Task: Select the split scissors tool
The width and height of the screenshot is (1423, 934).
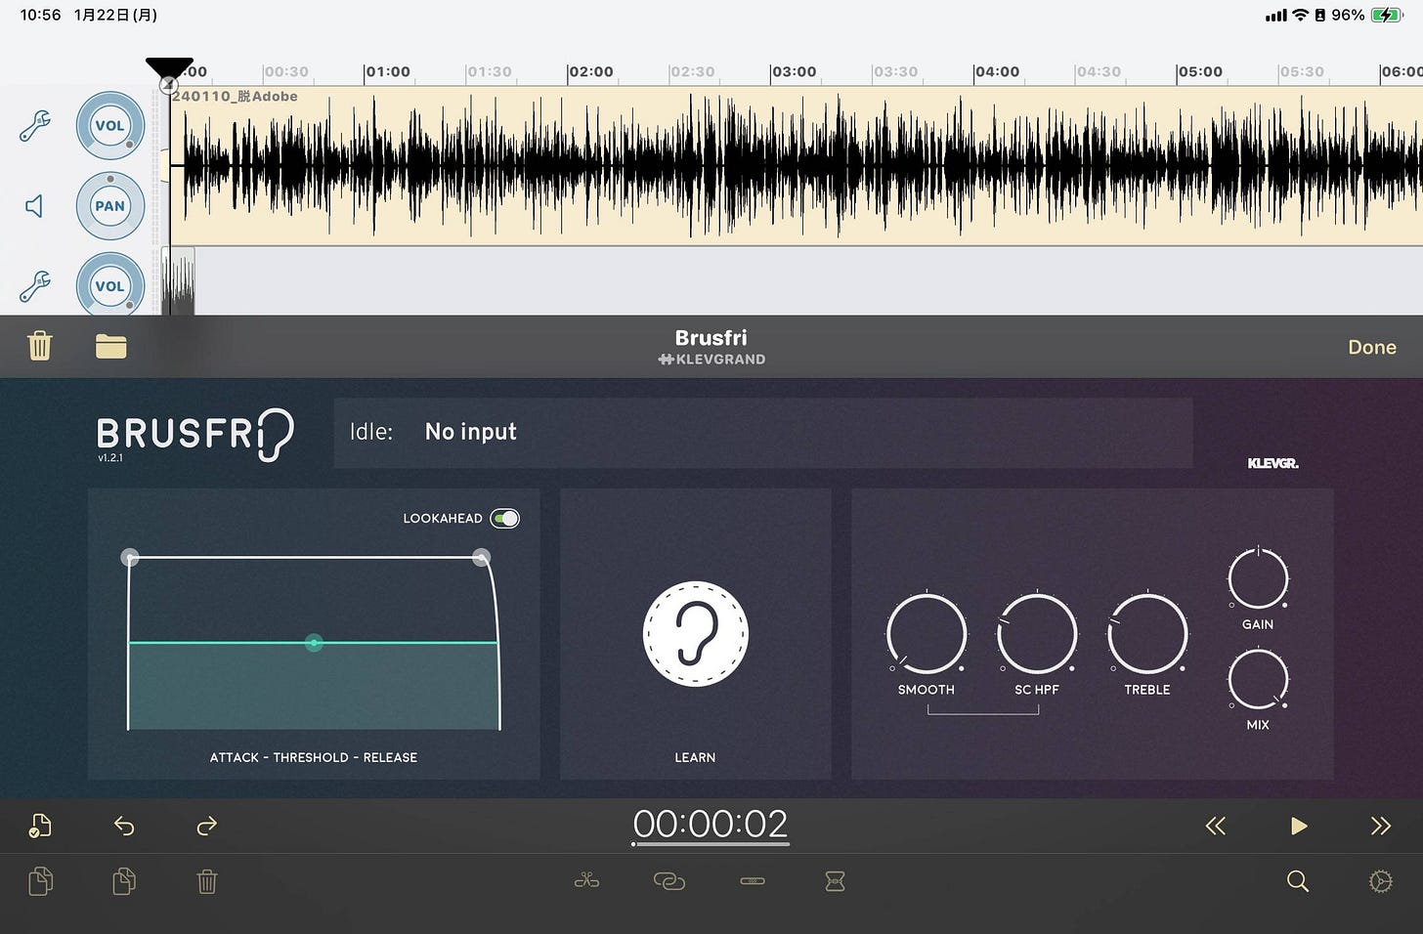Action: coord(586,881)
